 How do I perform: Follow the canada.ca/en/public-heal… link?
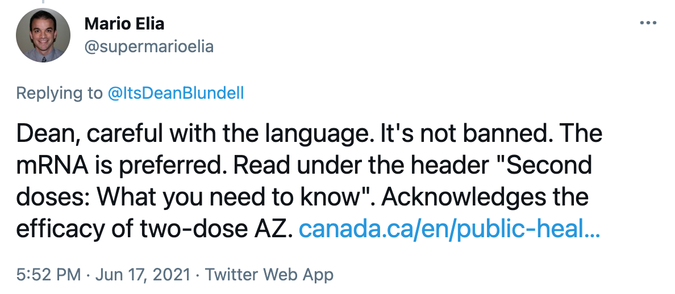(449, 229)
